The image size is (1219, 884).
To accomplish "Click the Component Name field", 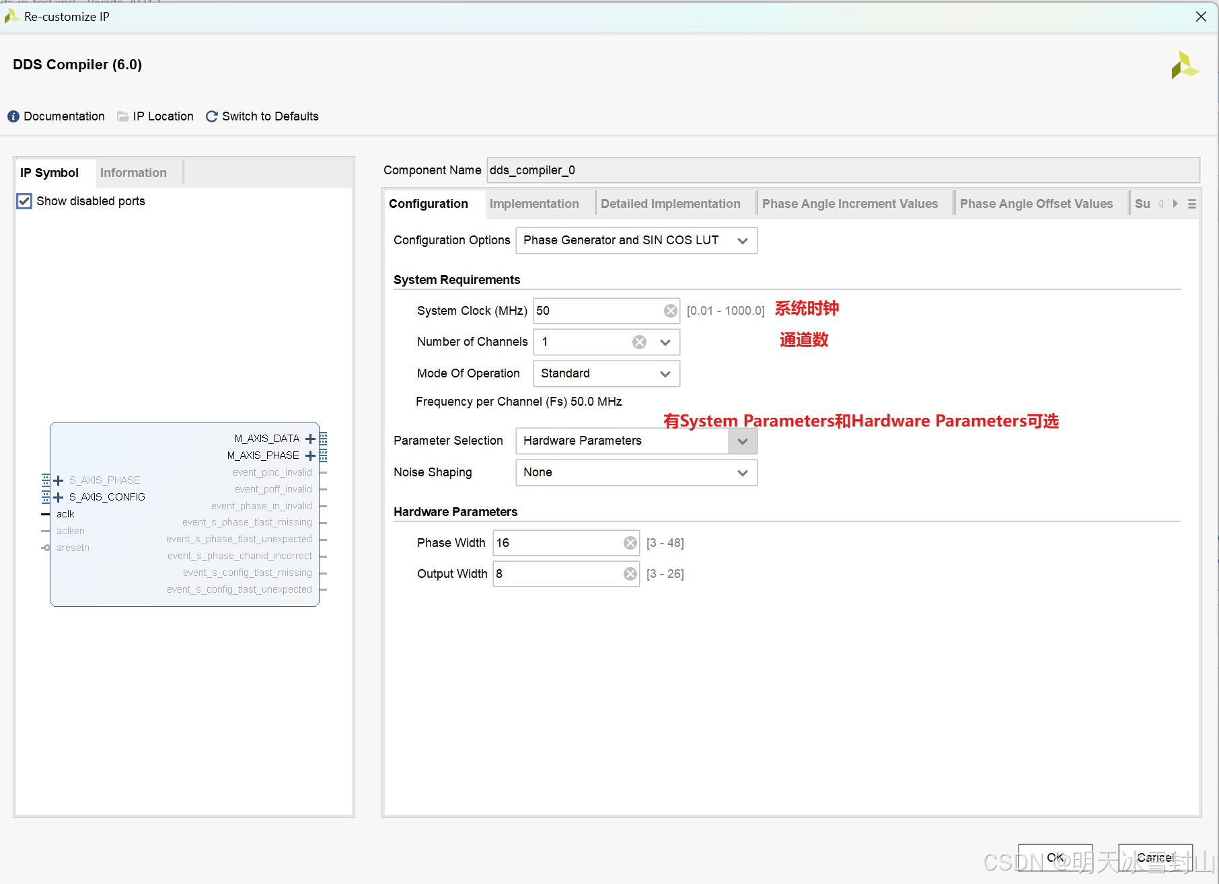I will click(x=843, y=170).
